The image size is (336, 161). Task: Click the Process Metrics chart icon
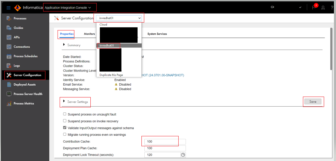9,104
